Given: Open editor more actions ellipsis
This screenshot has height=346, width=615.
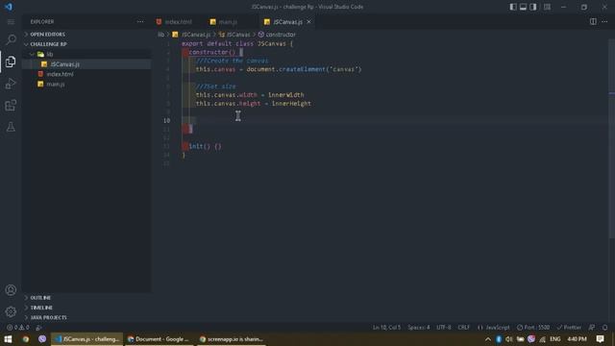Looking at the screenshot, I should point(604,22).
